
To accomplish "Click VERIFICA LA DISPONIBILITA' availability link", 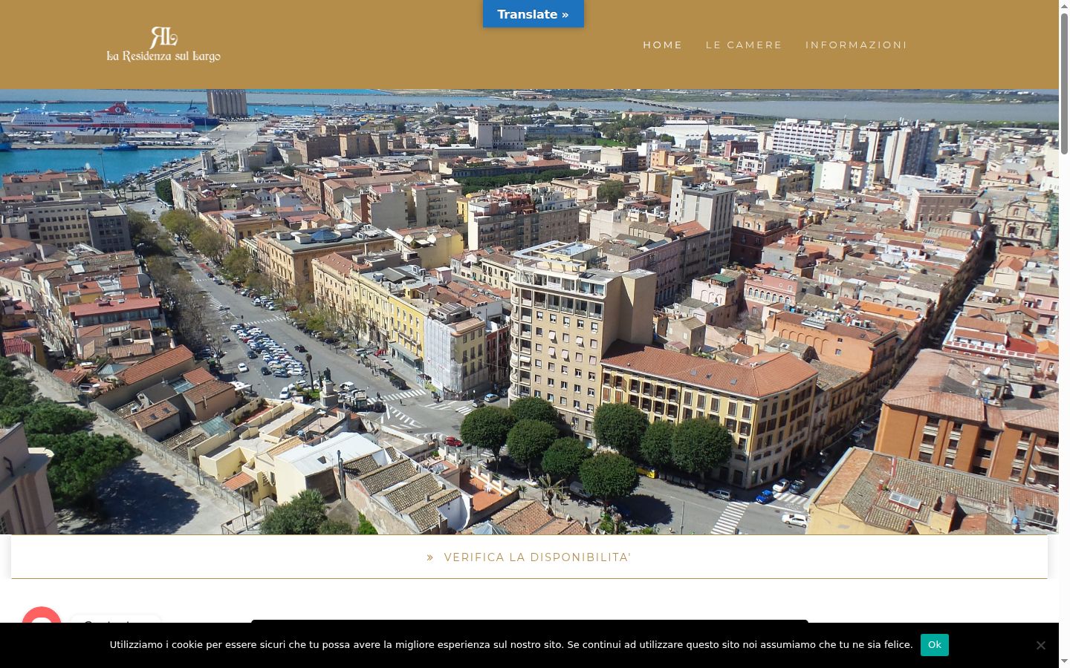I will point(529,557).
